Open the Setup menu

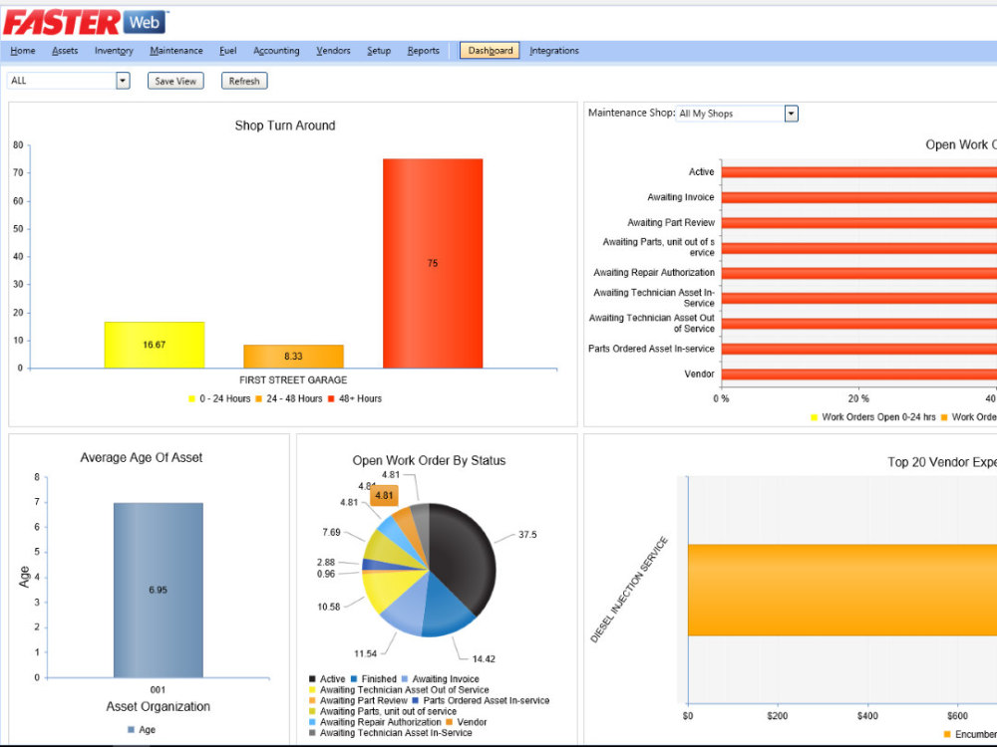(378, 50)
